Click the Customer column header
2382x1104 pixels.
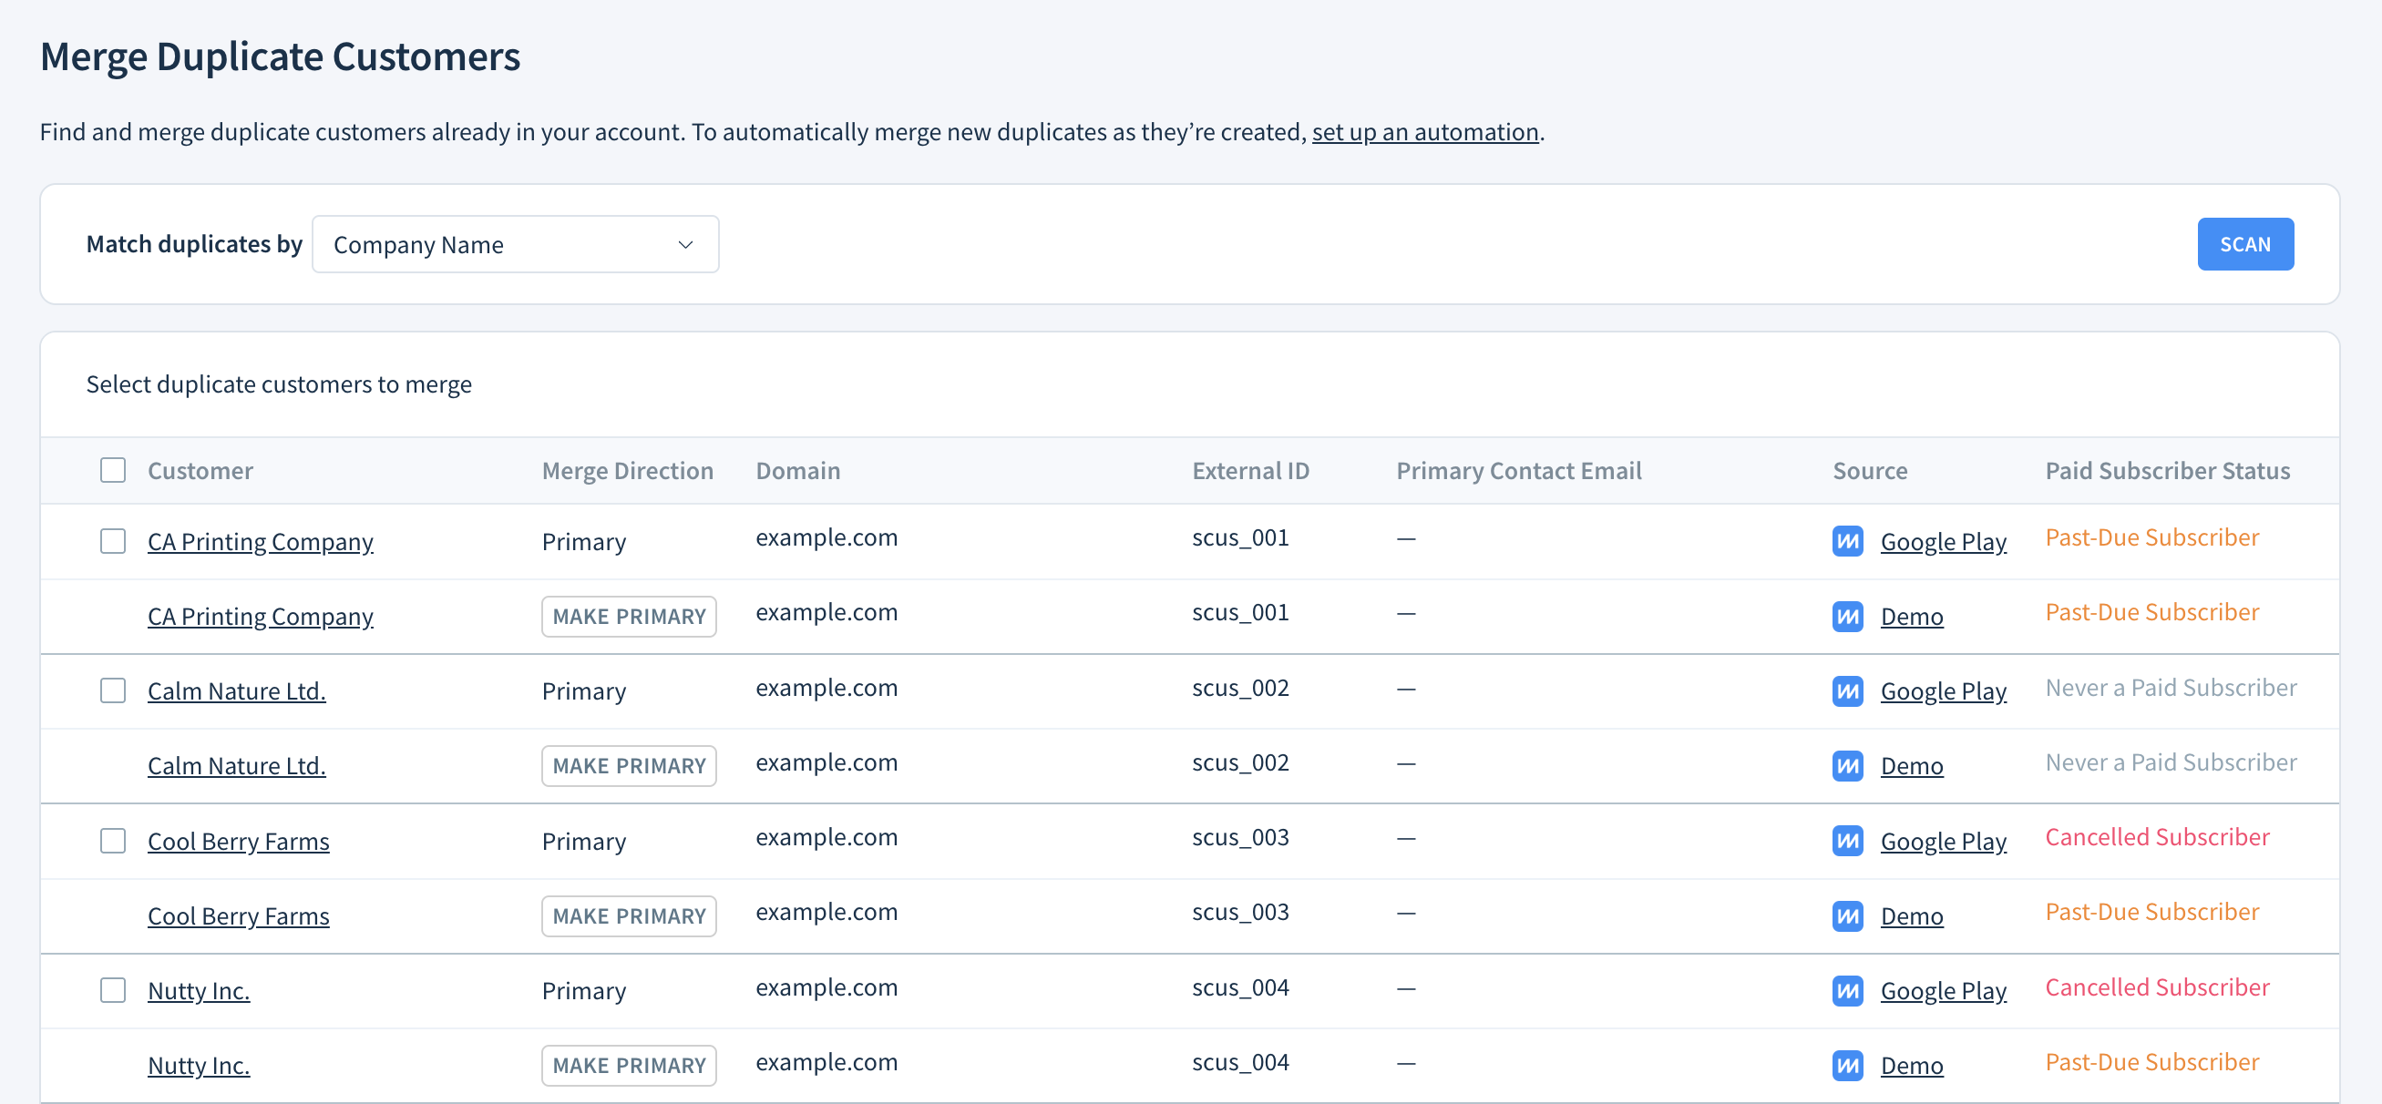point(200,470)
